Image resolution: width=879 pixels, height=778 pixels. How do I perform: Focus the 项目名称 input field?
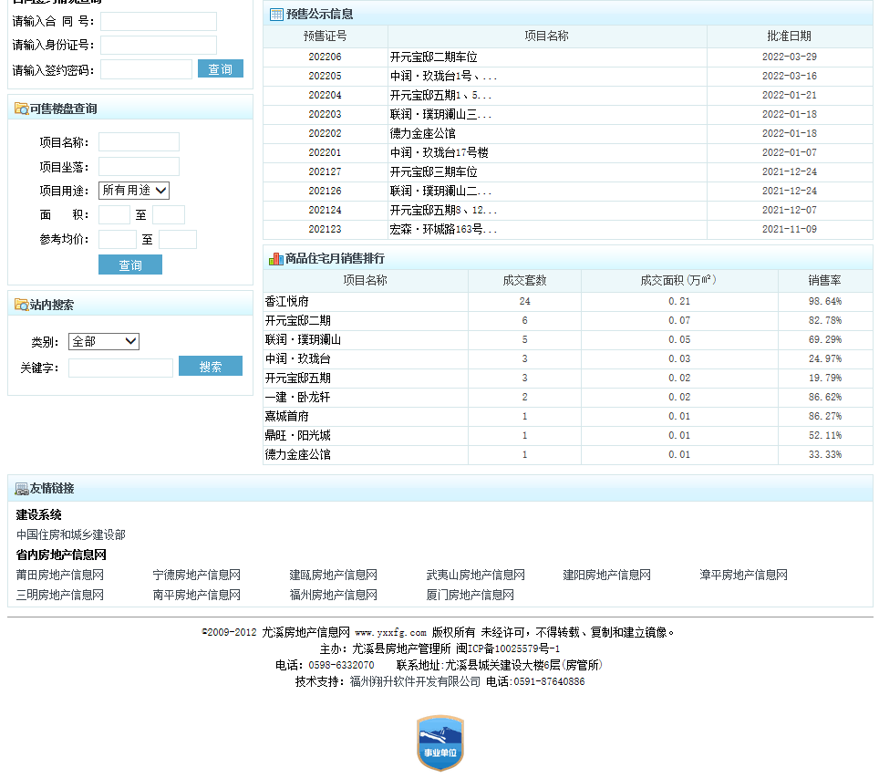tap(139, 142)
